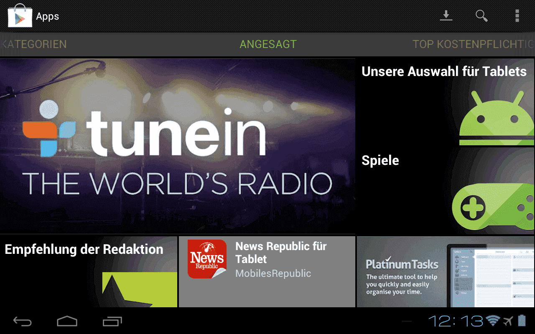535x334 pixels.
Task: Open the TuneIn radio featured banner
Action: click(177, 146)
